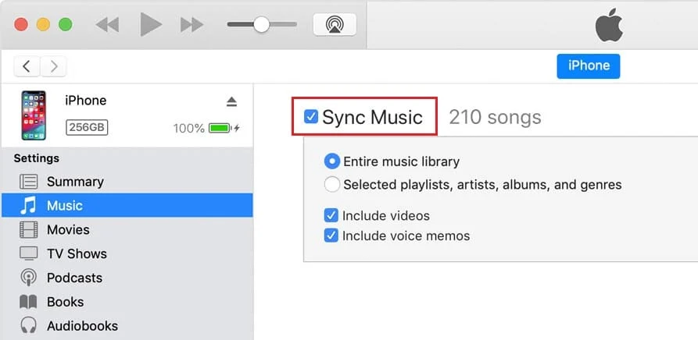This screenshot has height=340, width=698.
Task: Select Entire music library option
Action: tap(332, 161)
